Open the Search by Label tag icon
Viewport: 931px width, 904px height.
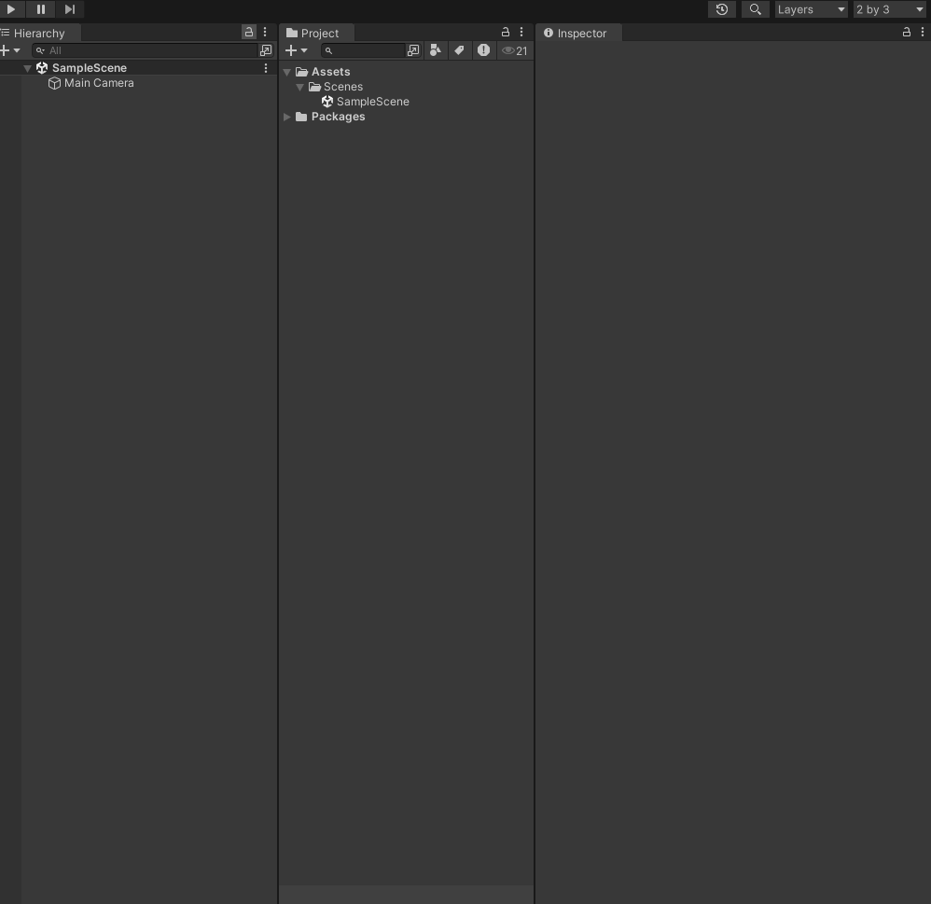click(460, 50)
